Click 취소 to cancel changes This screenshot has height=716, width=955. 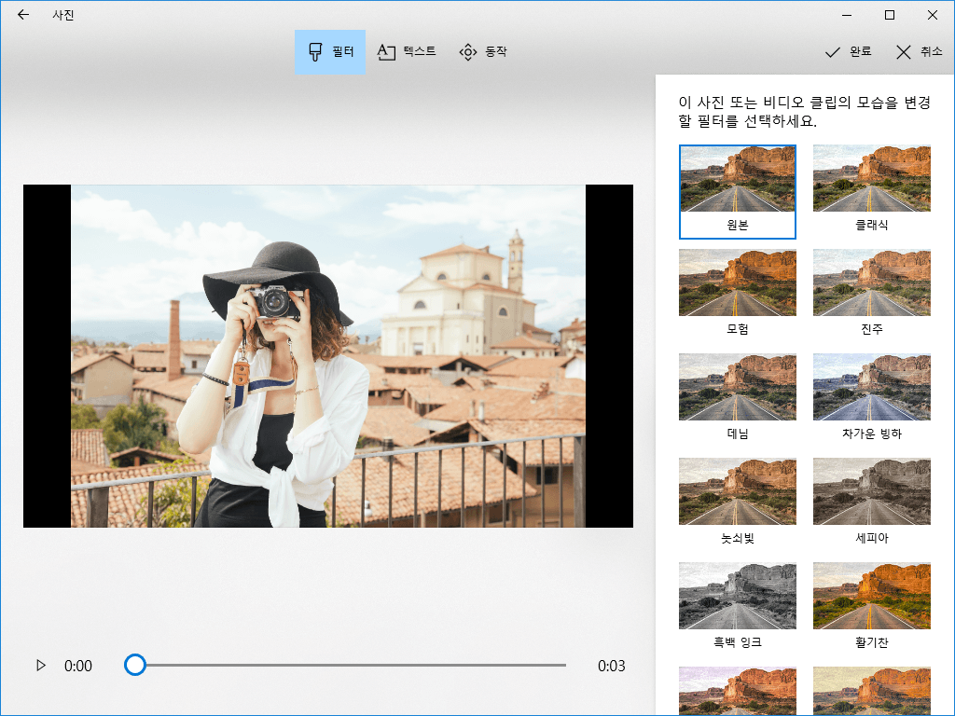pos(919,52)
